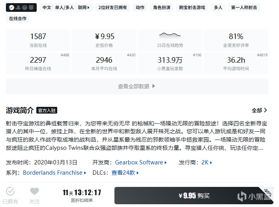This screenshot has width=279, height=207.
Task: Select the 第一人称射击 tag
Action: [x=244, y=7]
